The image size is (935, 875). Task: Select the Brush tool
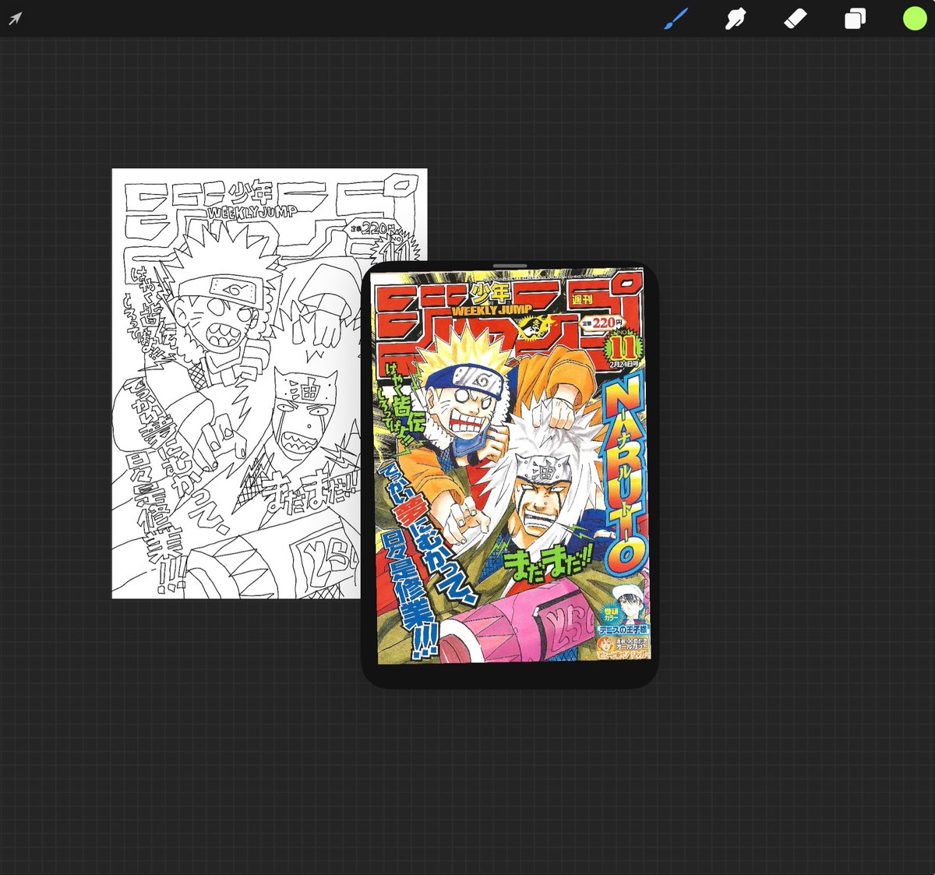(676, 19)
